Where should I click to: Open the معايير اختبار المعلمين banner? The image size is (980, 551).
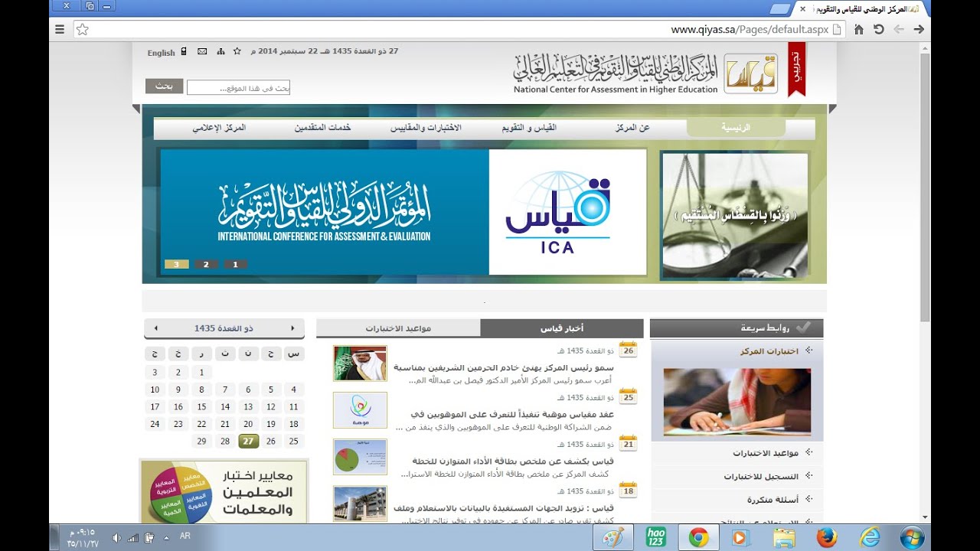224,491
